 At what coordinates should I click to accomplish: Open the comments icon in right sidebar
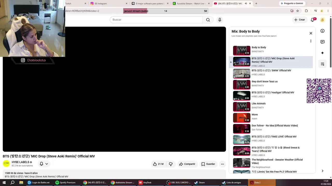point(322,42)
